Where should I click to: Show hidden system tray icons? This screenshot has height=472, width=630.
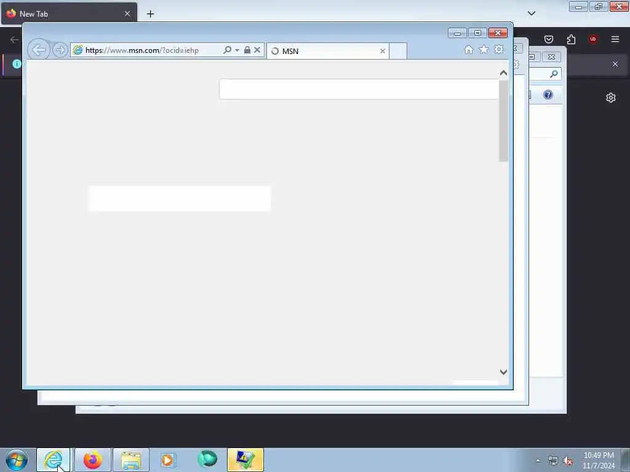(538, 461)
